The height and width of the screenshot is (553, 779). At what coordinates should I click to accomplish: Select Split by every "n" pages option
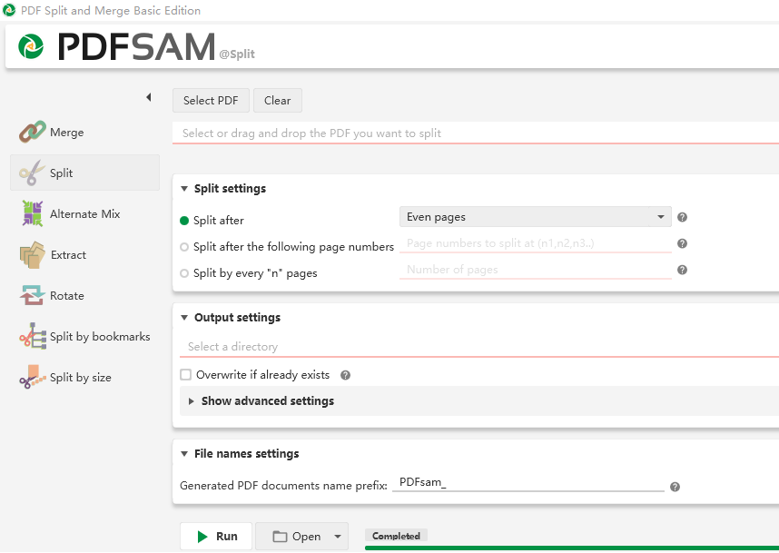click(184, 273)
